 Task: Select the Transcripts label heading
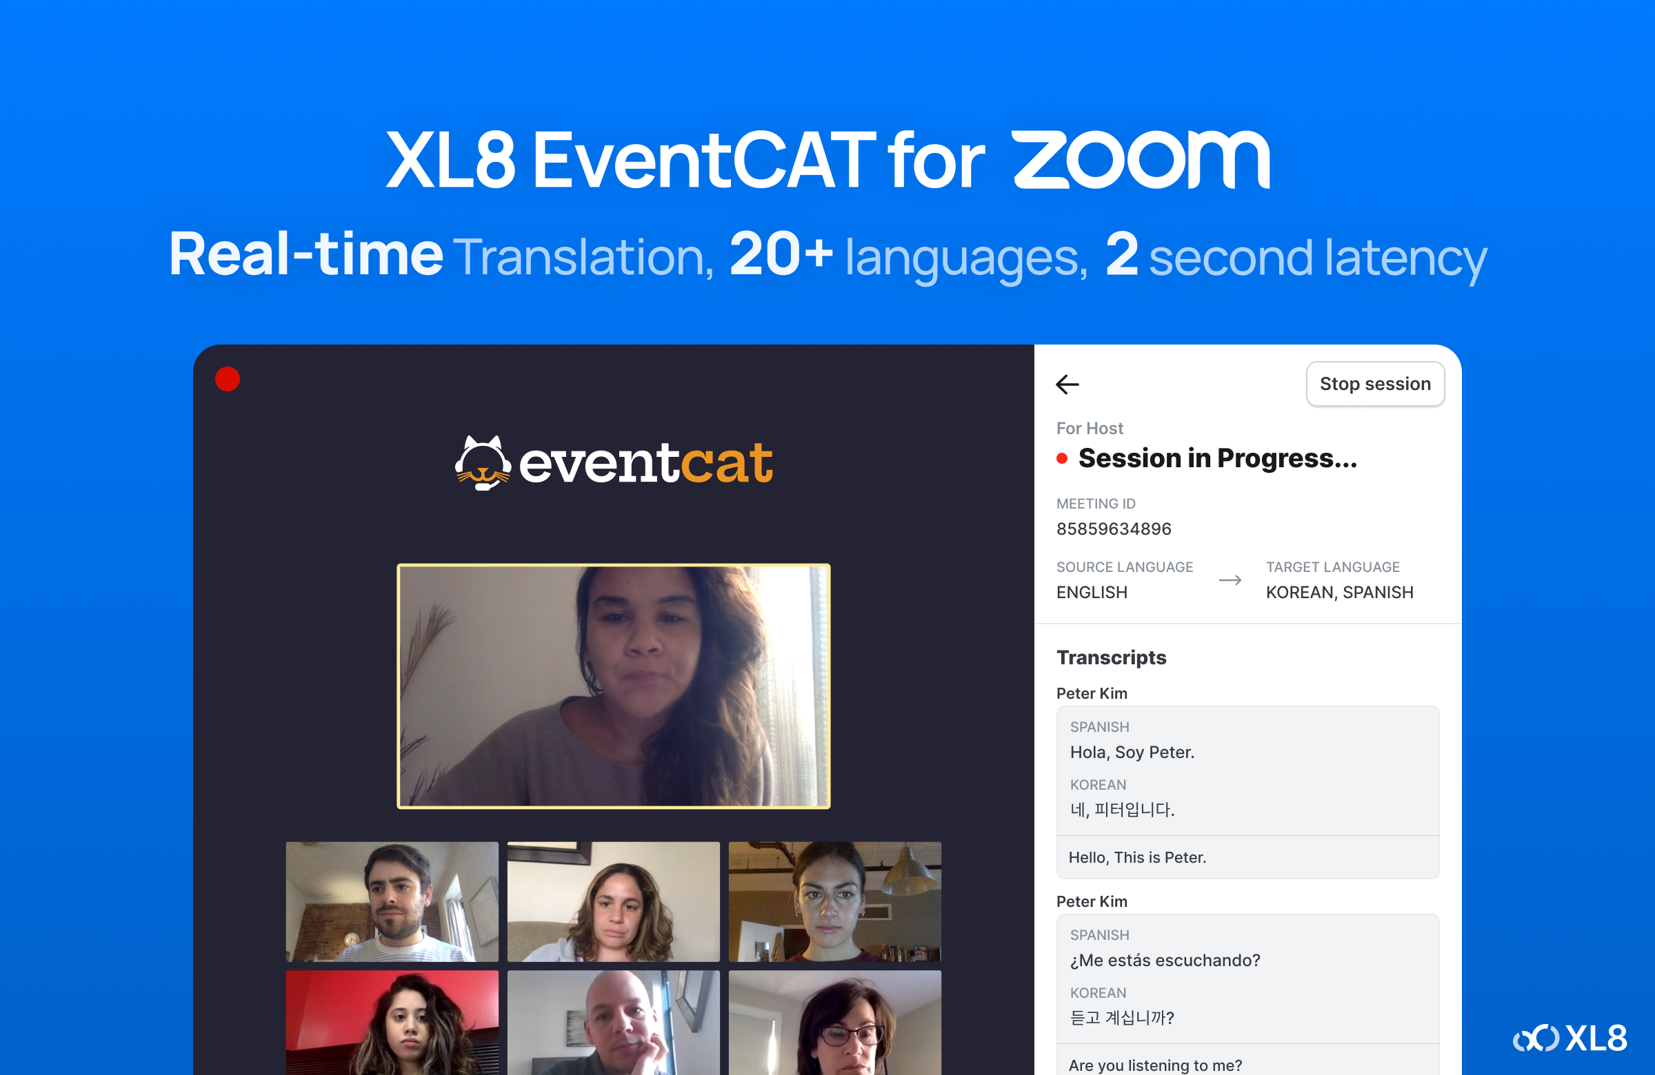click(1109, 657)
